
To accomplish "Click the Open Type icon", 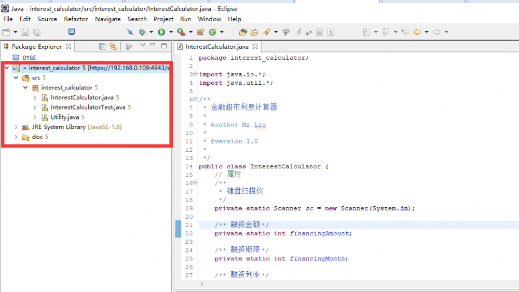I will 243,32.
